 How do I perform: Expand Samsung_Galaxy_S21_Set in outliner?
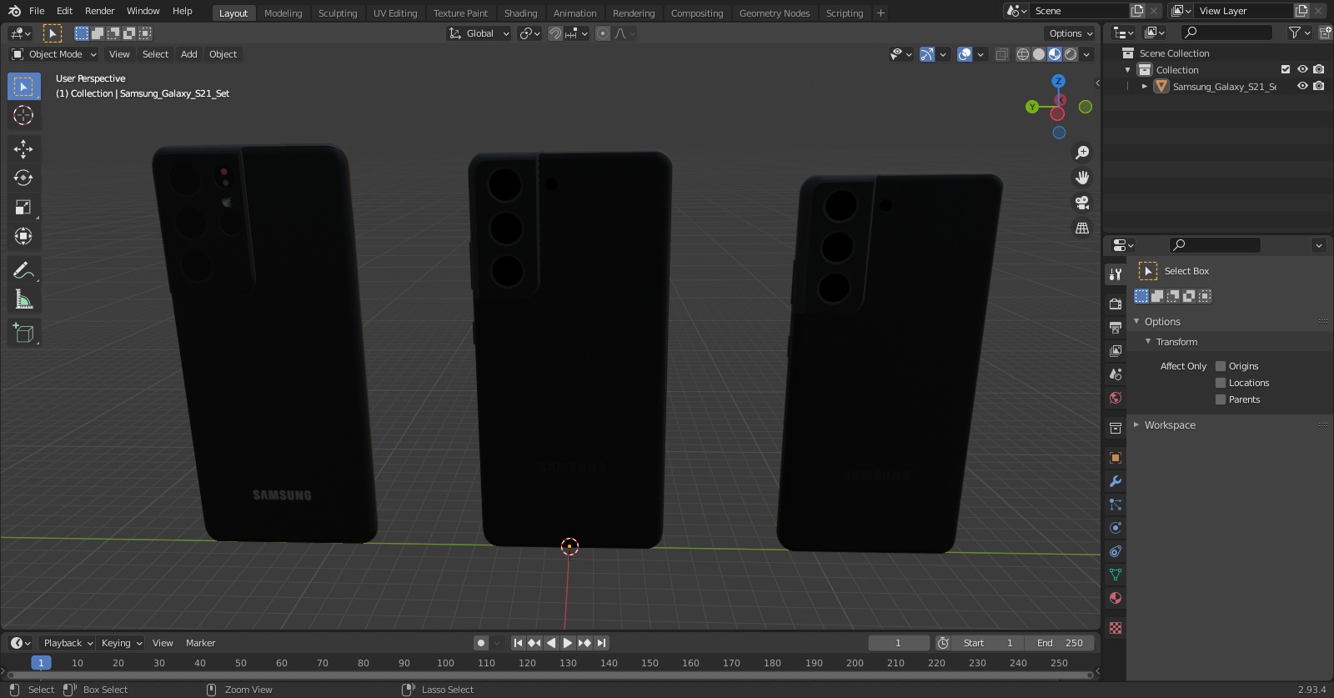click(x=1145, y=86)
